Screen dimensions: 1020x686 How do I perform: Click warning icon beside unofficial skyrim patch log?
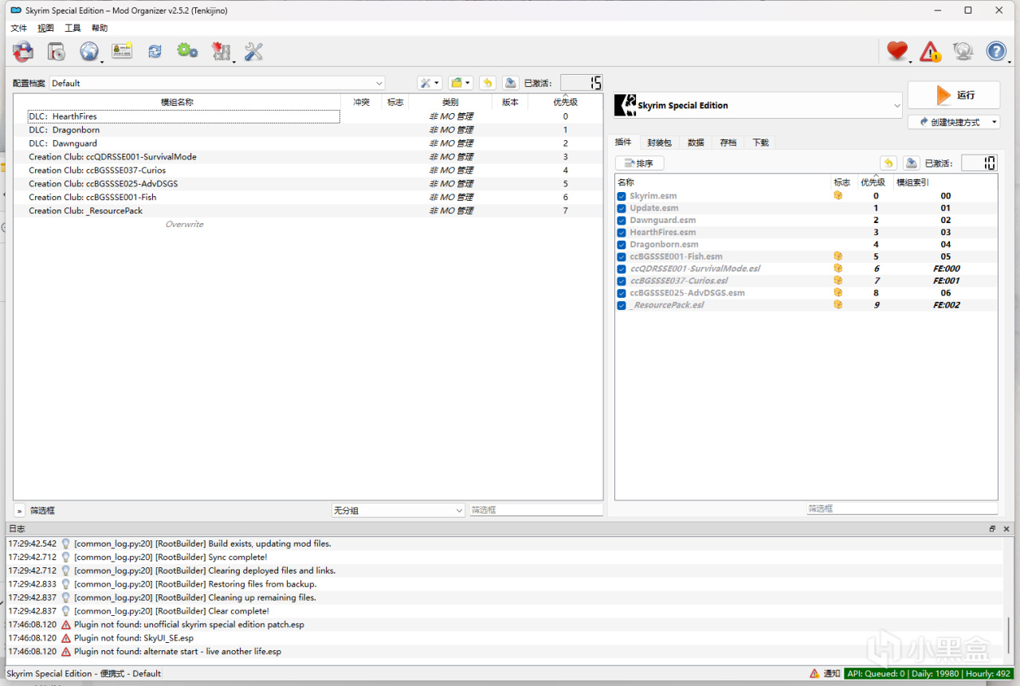click(x=66, y=625)
